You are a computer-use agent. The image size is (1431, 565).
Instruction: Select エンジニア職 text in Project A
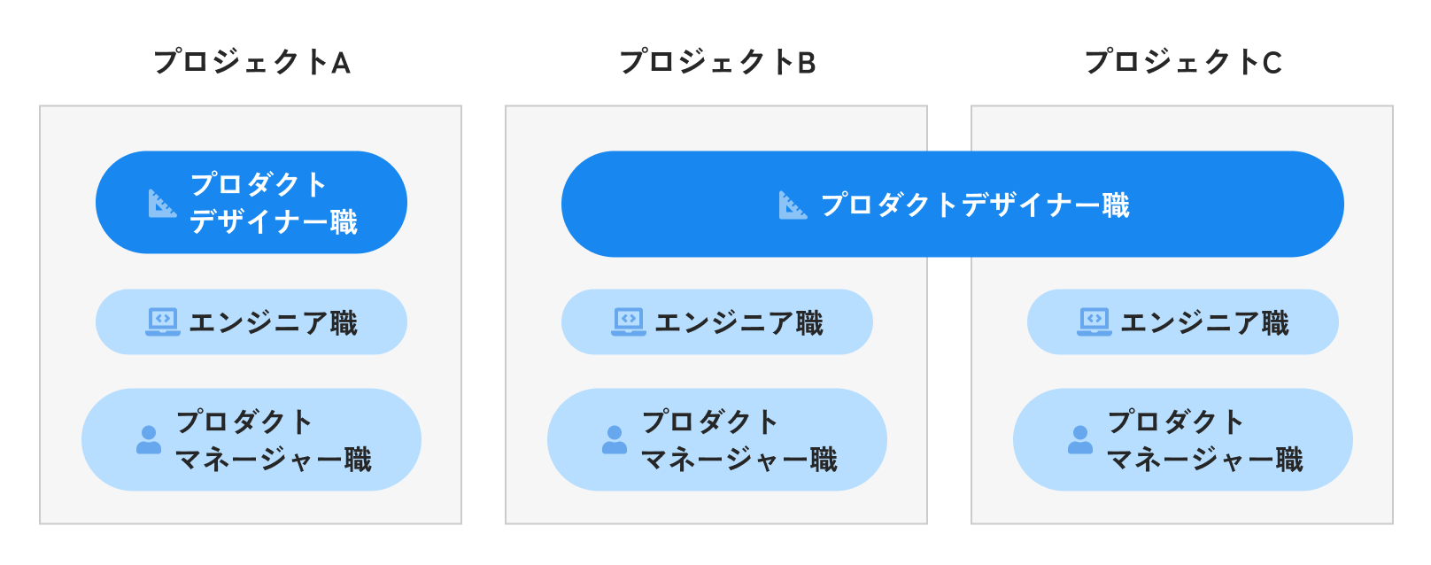pos(274,323)
